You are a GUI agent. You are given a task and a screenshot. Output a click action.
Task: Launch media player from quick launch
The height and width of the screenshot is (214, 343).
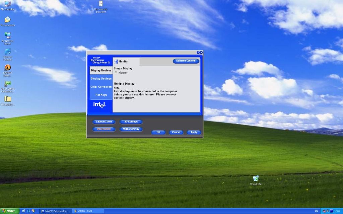tap(33, 211)
